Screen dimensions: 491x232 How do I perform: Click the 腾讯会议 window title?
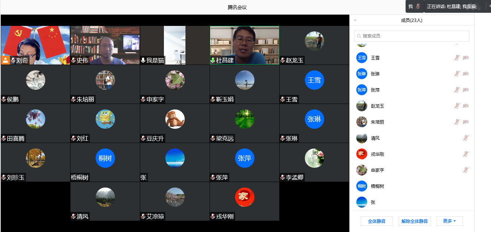237,7
